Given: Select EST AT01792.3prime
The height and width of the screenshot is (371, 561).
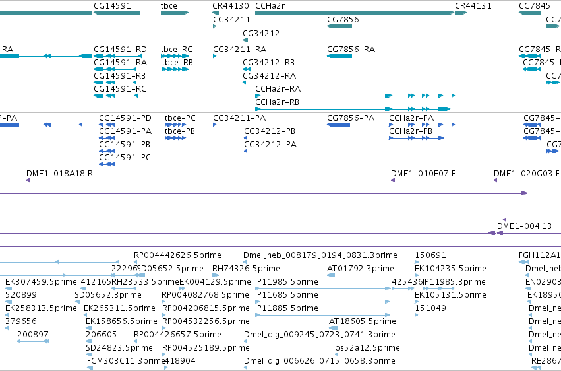Looking at the screenshot, I should click(x=361, y=269).
